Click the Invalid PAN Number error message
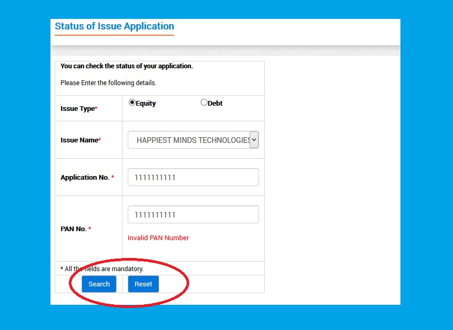This screenshot has width=453, height=330. point(158,238)
